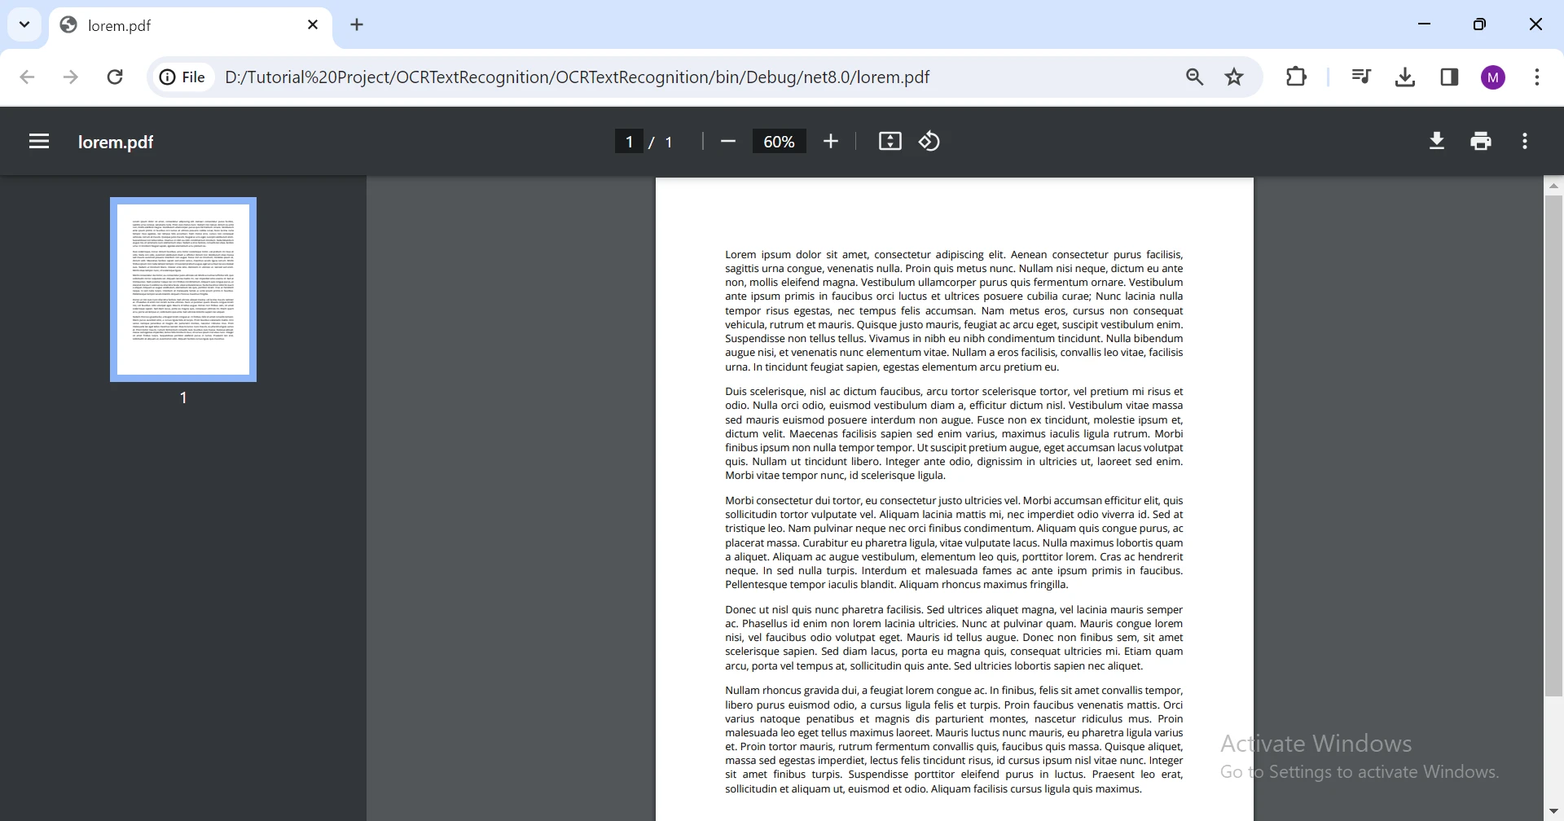This screenshot has height=821, width=1564.
Task: Rotate the PDF counterclockwise
Action: click(x=929, y=142)
